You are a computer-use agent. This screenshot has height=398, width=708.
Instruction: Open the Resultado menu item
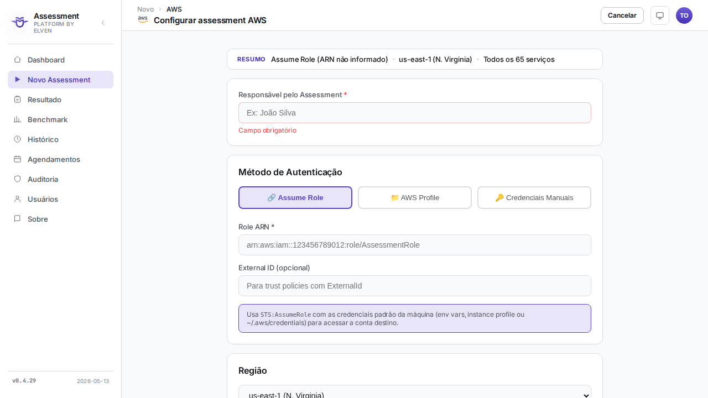point(60,99)
